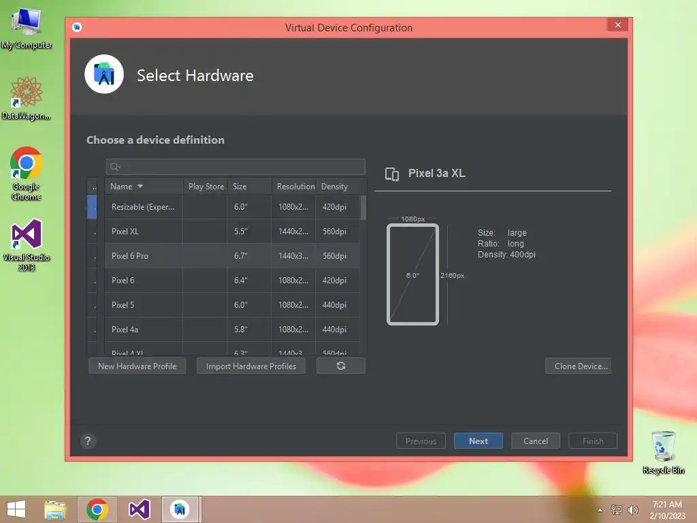Select the Pixel XL device row

click(233, 232)
